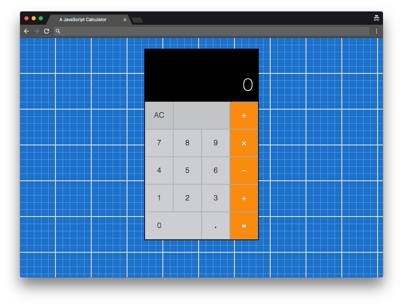Open a new browser tab

[137, 20]
